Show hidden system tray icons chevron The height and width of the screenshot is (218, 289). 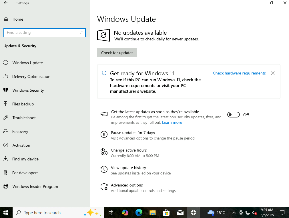[234, 213]
